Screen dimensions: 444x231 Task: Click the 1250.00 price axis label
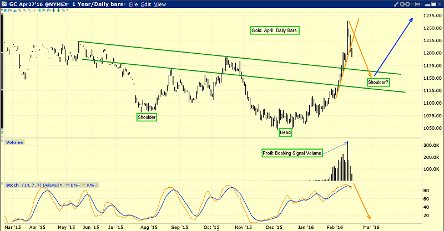432,28
